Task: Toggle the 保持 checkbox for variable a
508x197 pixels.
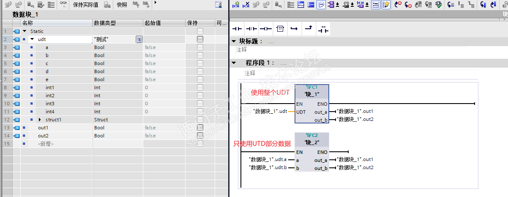Action: (x=200, y=47)
